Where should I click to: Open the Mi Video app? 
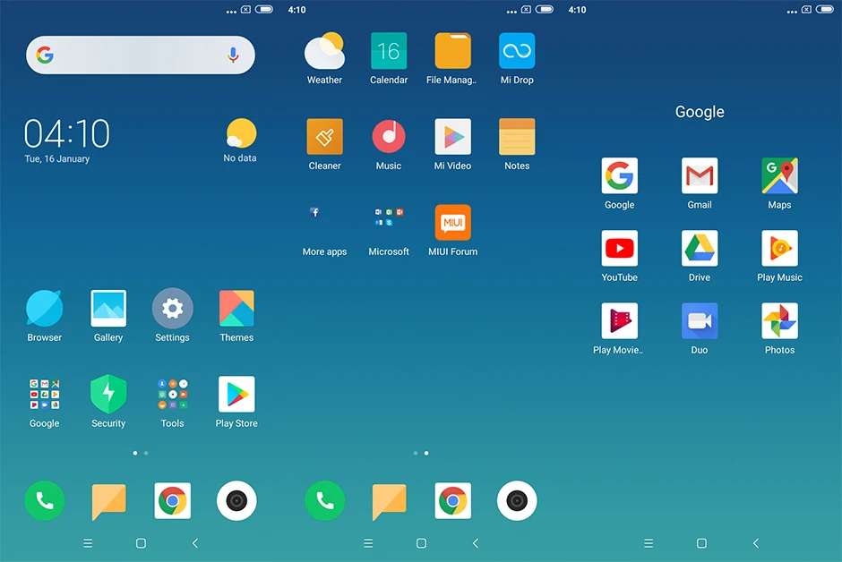point(452,137)
